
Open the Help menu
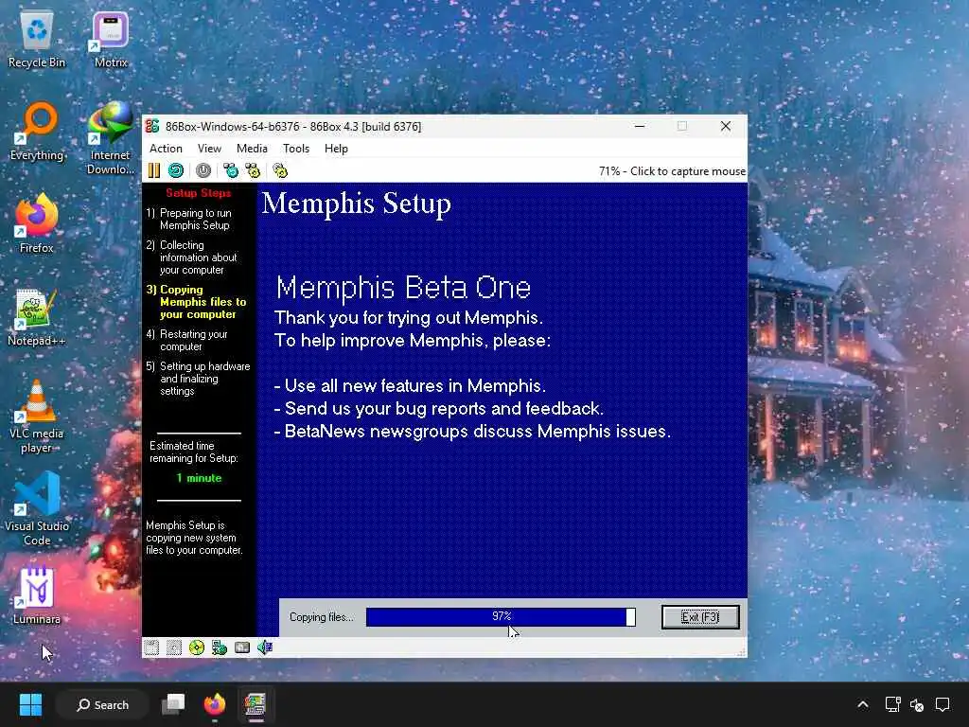point(336,149)
